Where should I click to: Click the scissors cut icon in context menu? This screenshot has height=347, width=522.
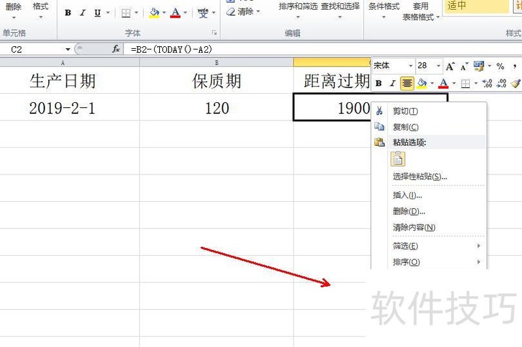(379, 111)
